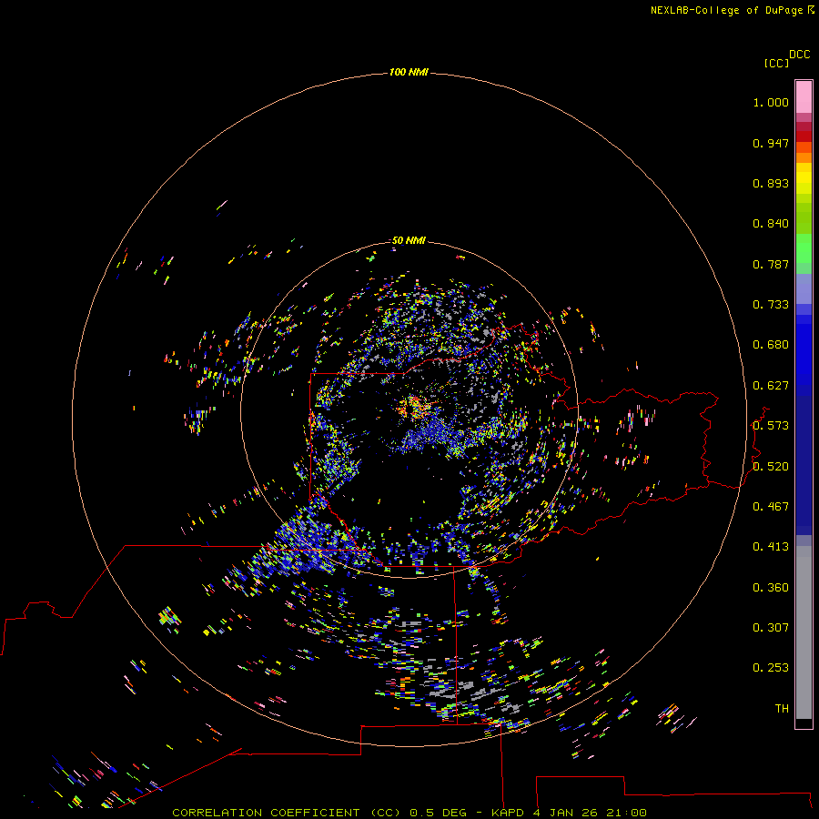Select the 0.627 scale value
The width and height of the screenshot is (819, 819).
point(771,386)
